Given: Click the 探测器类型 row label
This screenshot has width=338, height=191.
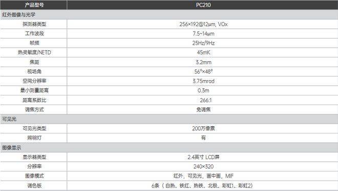Looking at the screenshot, I should tap(34, 24).
